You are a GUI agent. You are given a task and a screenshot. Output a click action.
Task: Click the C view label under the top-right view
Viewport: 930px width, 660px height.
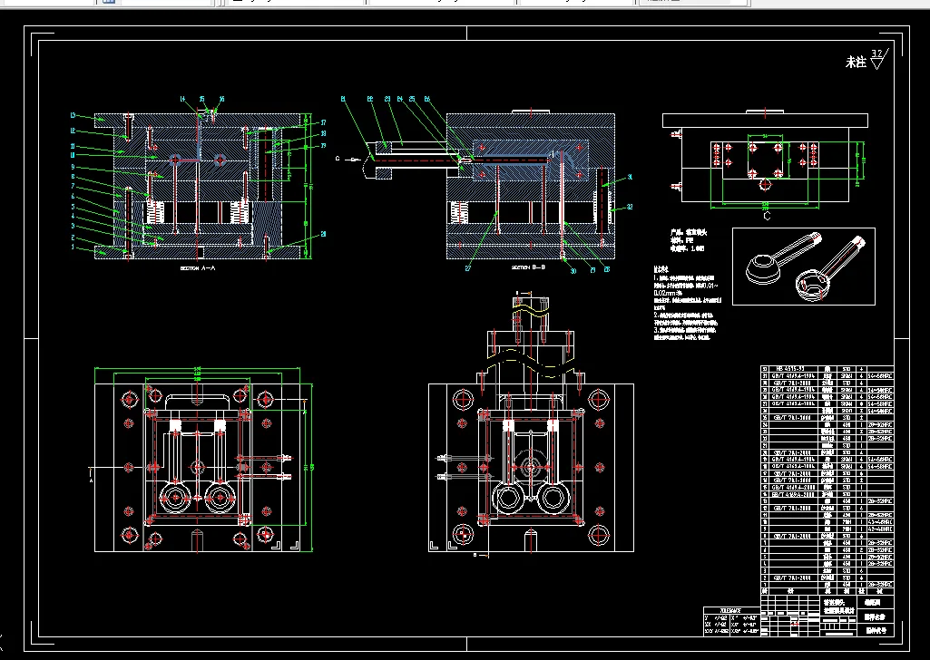click(767, 217)
